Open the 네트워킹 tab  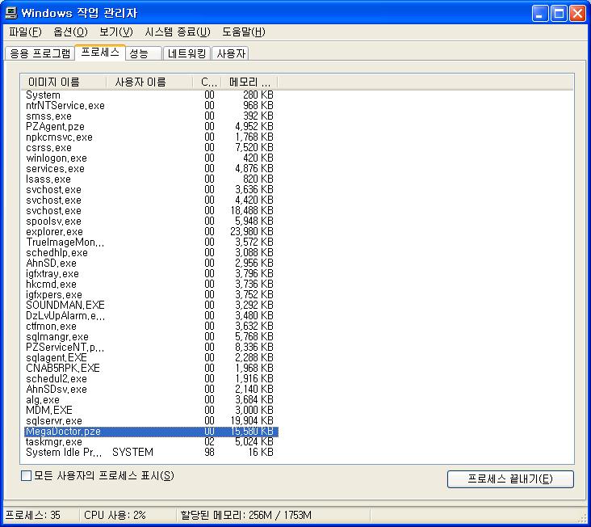click(187, 53)
